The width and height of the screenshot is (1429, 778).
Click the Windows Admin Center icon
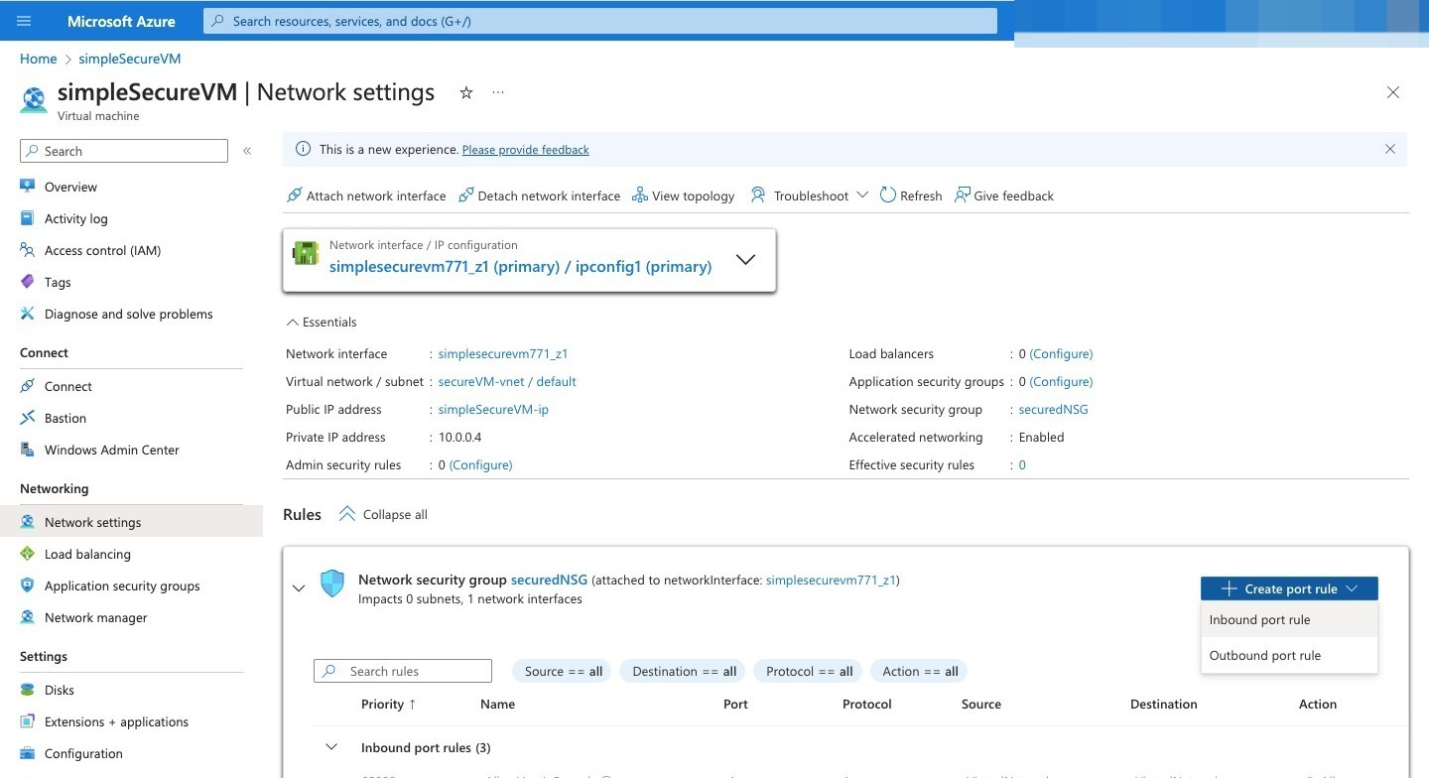tap(27, 450)
